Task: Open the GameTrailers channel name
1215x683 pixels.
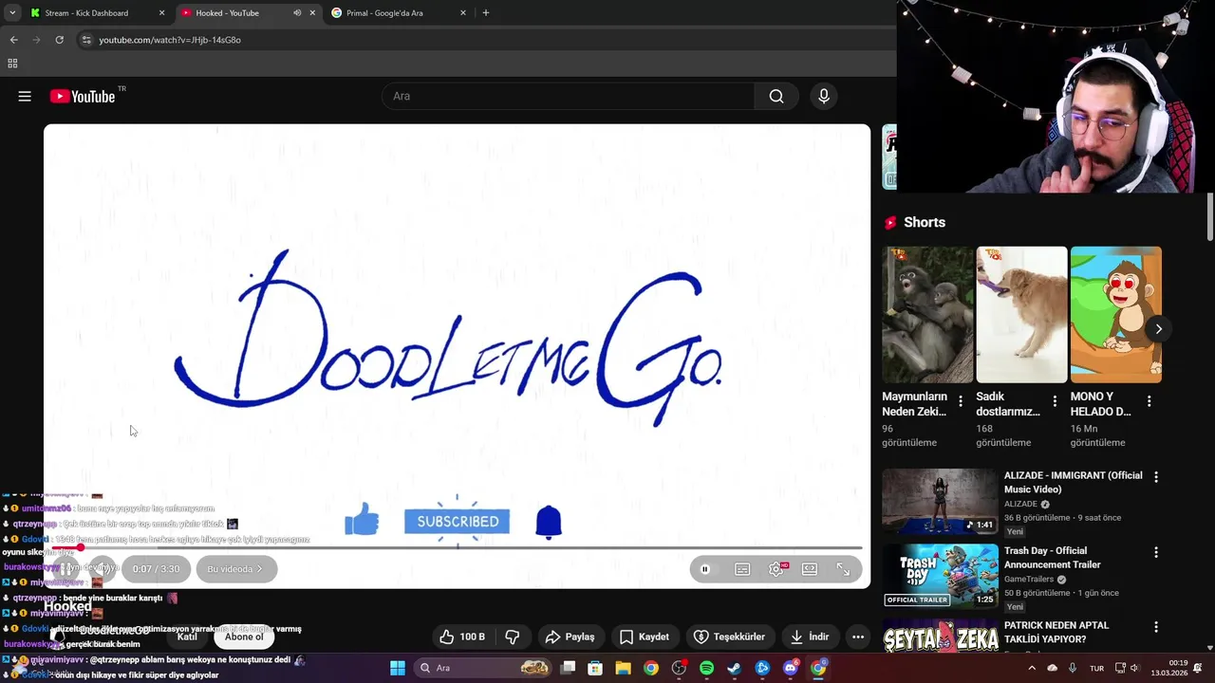Action: click(x=1029, y=580)
